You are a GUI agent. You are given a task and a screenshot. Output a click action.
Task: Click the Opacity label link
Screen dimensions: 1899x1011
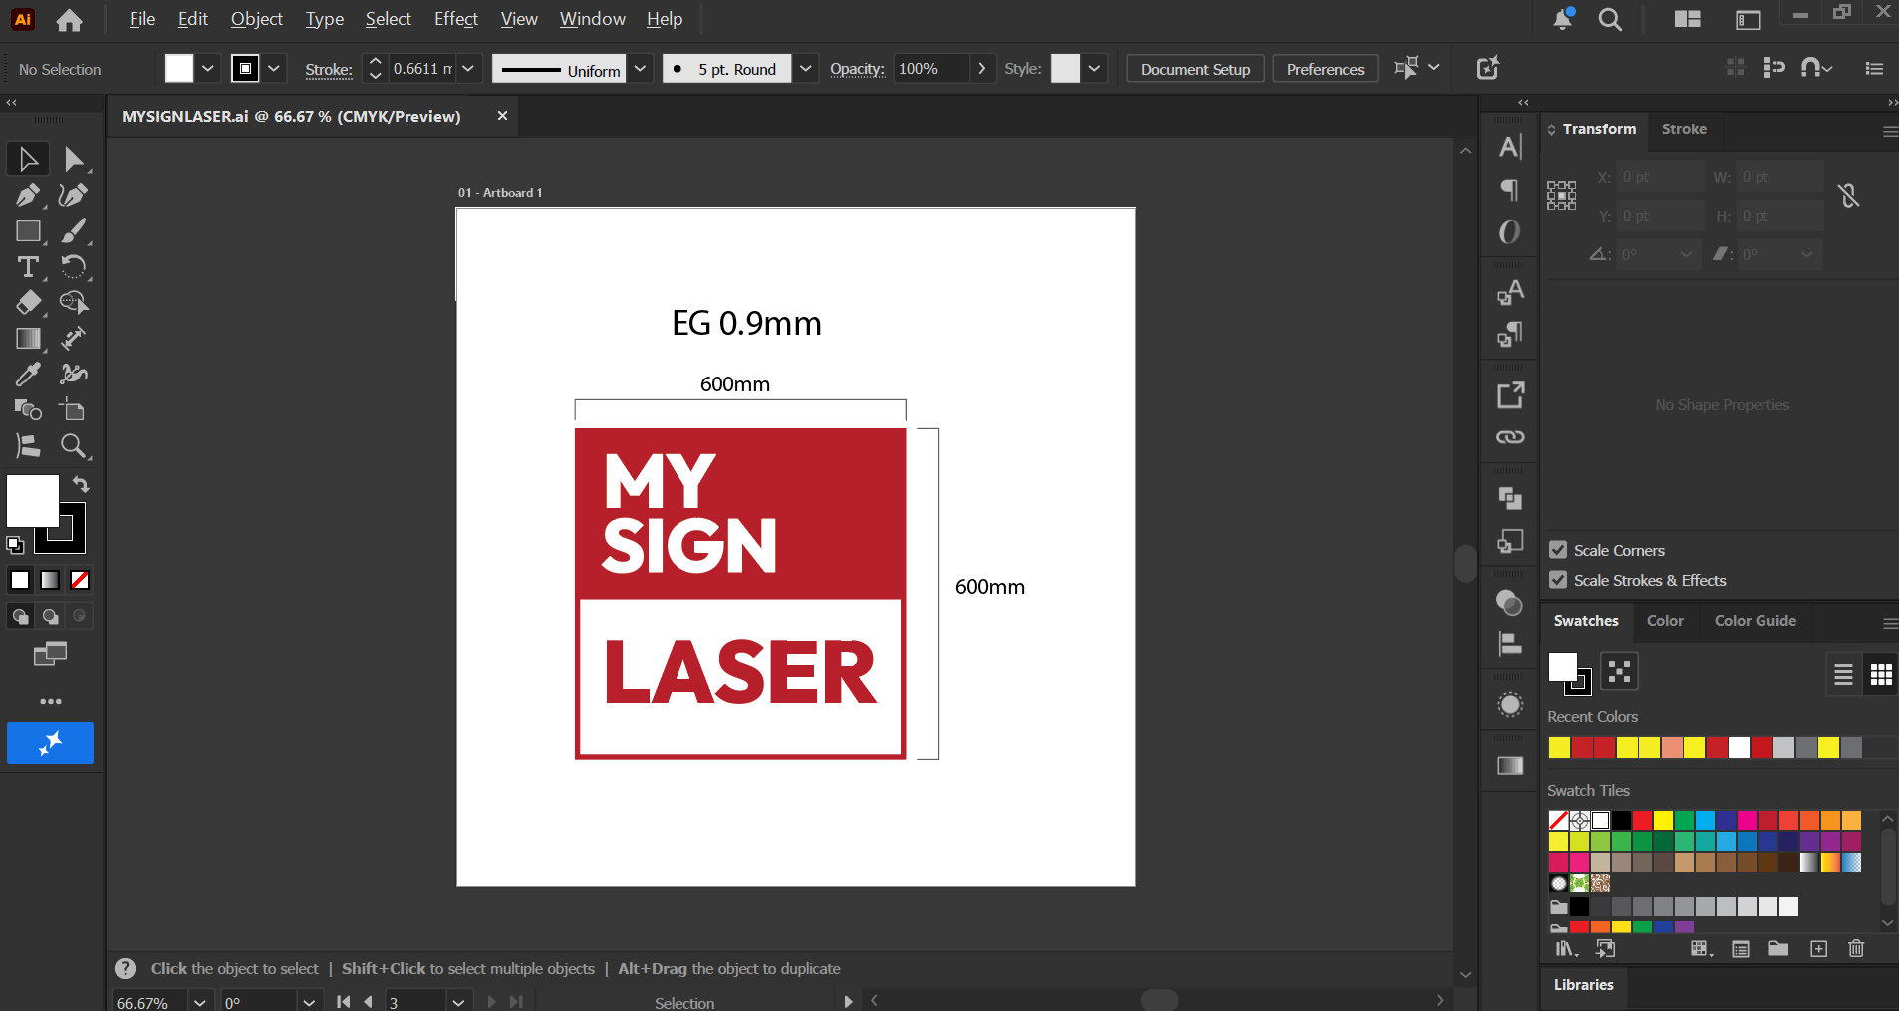857,69
